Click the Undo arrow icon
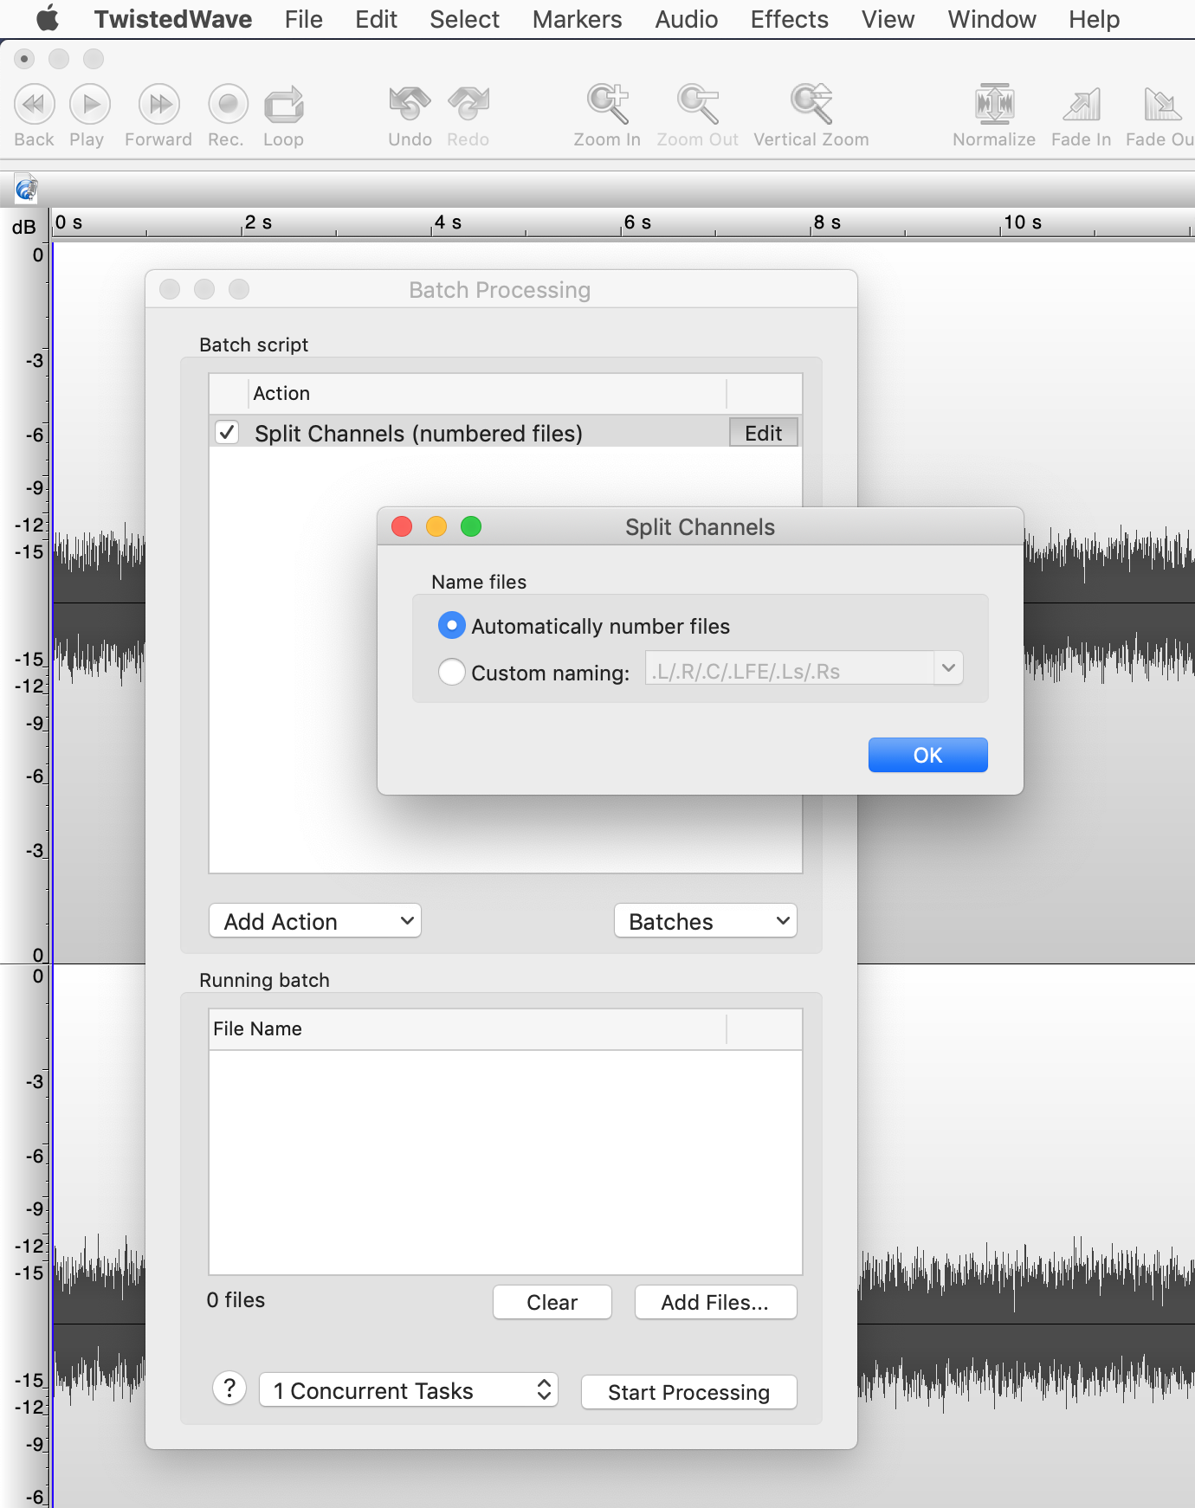 point(410,105)
